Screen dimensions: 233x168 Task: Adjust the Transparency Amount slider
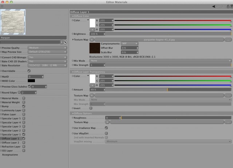(168, 89)
